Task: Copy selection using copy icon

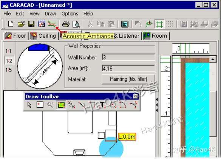Action: (x=100, y=24)
